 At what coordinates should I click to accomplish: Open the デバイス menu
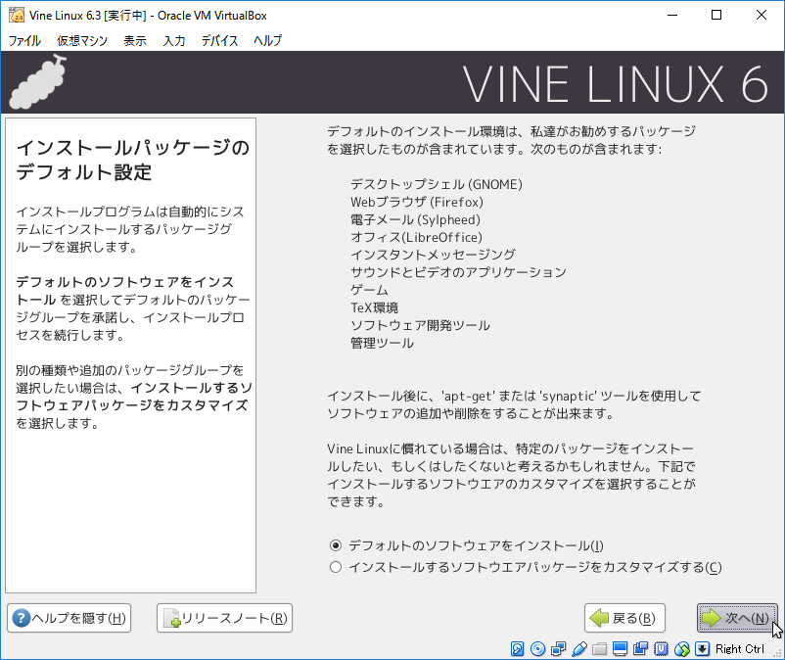pos(219,40)
